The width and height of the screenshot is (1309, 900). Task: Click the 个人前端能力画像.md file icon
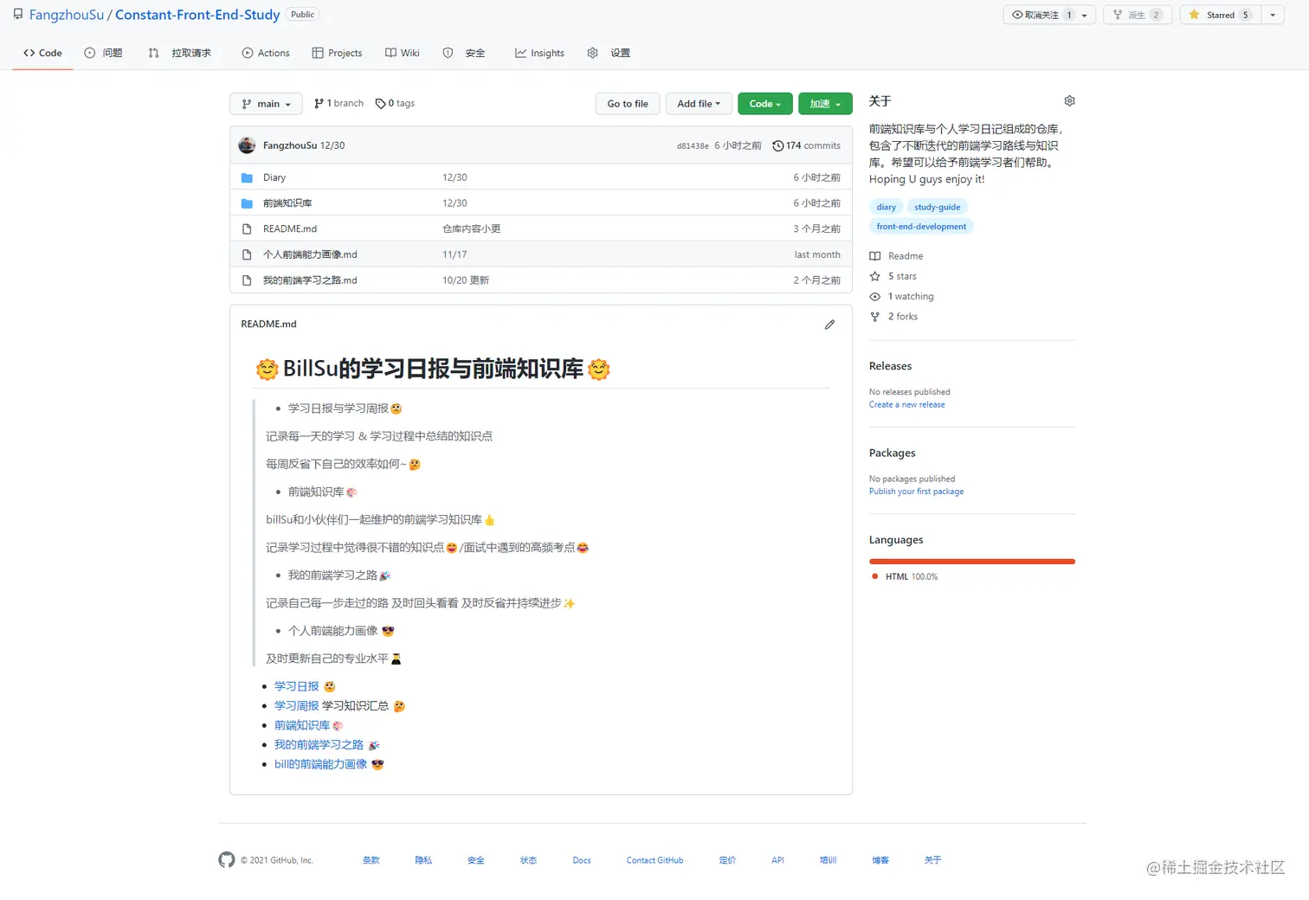(247, 254)
